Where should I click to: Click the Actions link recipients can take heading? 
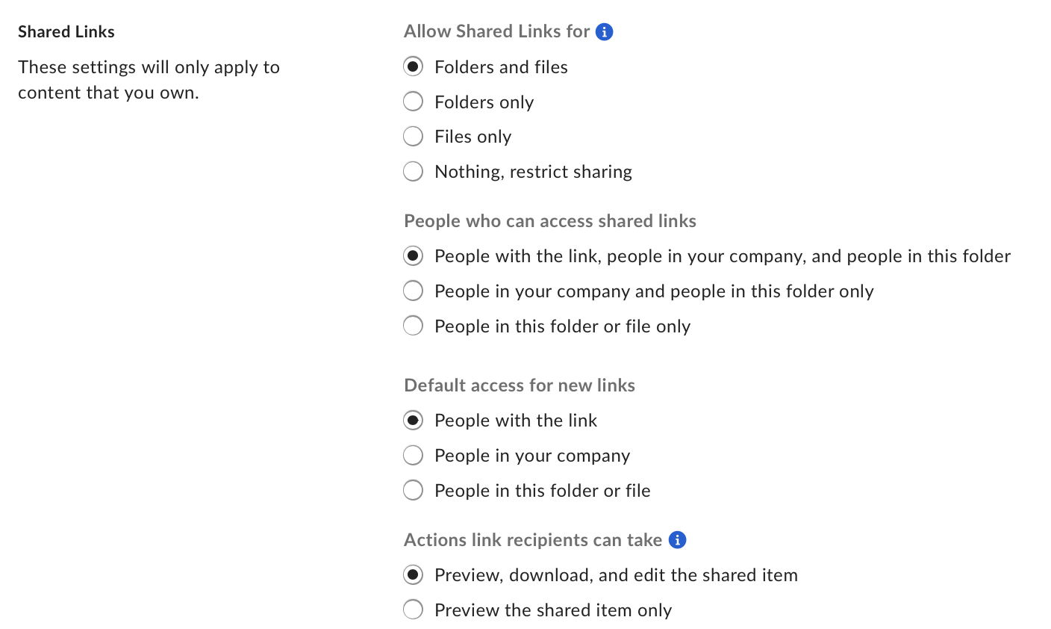534,539
